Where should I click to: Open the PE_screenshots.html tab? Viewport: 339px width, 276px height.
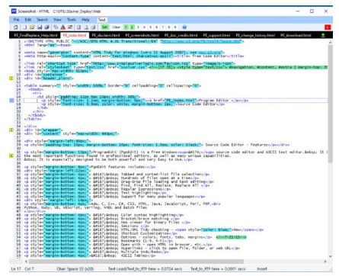[142, 35]
